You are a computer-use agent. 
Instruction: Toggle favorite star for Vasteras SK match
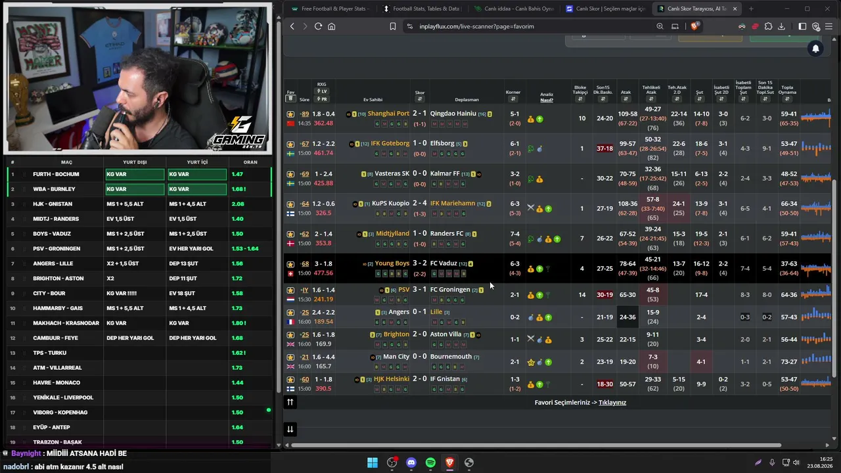pos(290,174)
